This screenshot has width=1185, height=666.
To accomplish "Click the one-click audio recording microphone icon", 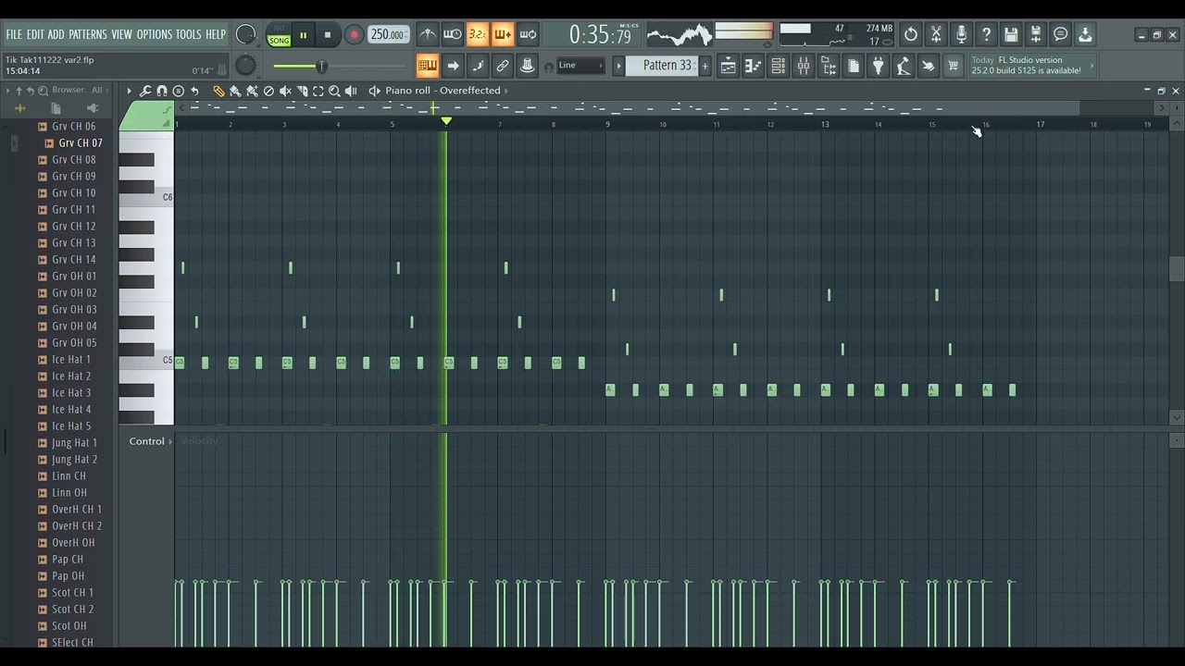I will pos(961,35).
